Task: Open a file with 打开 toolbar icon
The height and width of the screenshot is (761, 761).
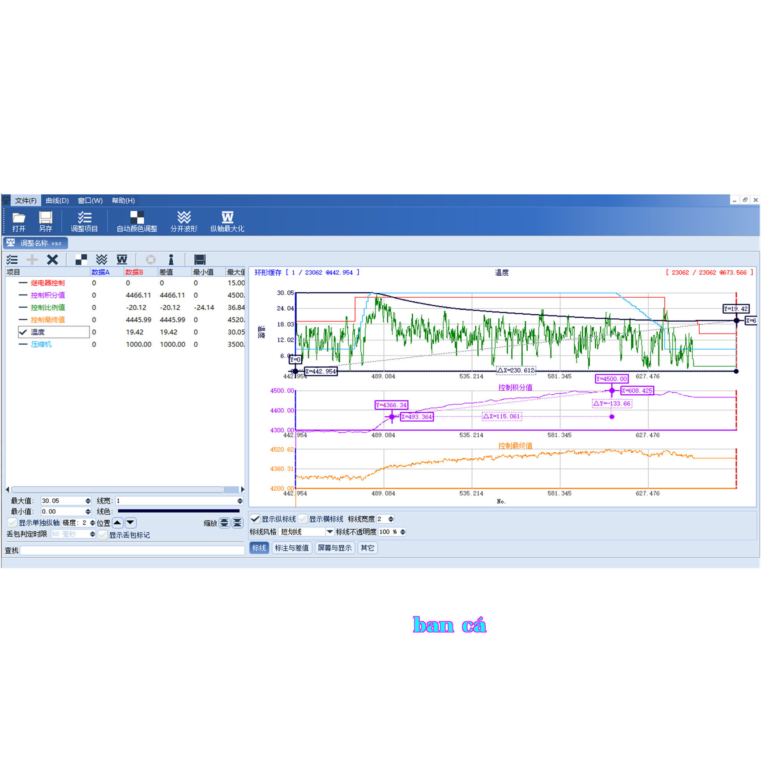Action: click(x=19, y=222)
